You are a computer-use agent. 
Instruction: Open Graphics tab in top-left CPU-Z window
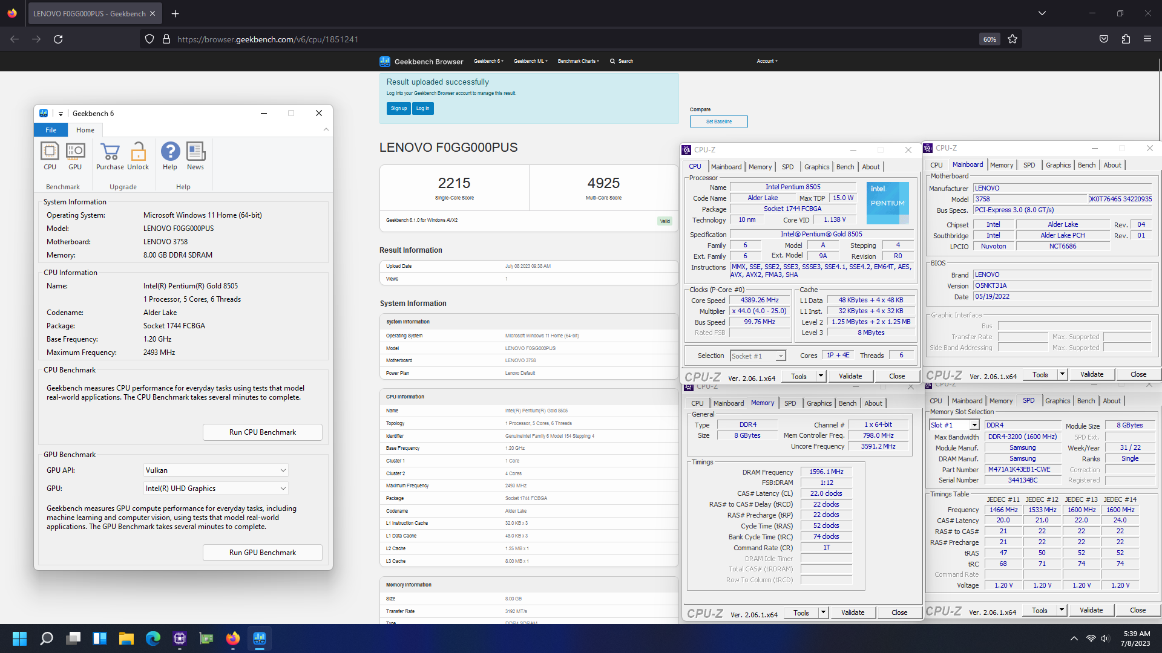click(x=816, y=167)
